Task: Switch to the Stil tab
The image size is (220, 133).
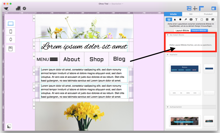Action: [191, 14]
